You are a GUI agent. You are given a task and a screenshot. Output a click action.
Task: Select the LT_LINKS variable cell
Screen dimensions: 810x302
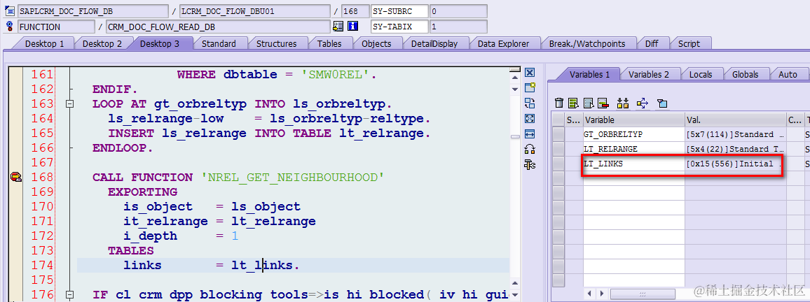coord(634,164)
